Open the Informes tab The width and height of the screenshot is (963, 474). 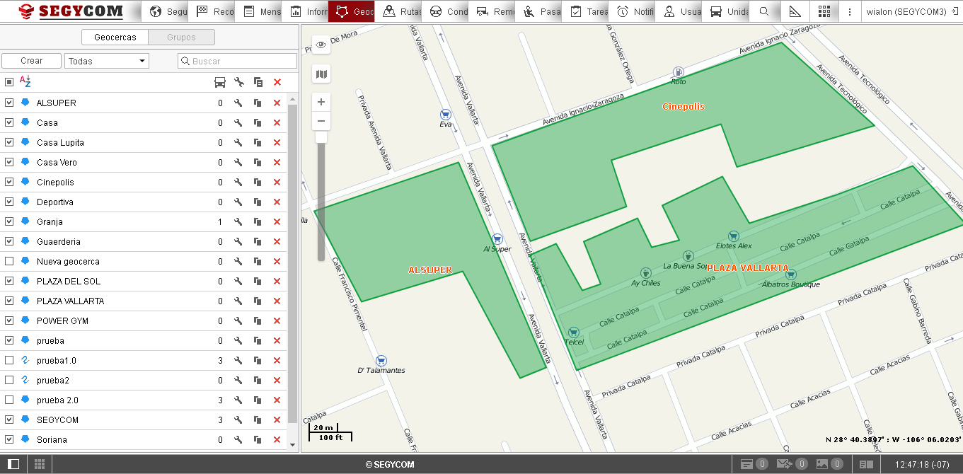[x=305, y=11]
